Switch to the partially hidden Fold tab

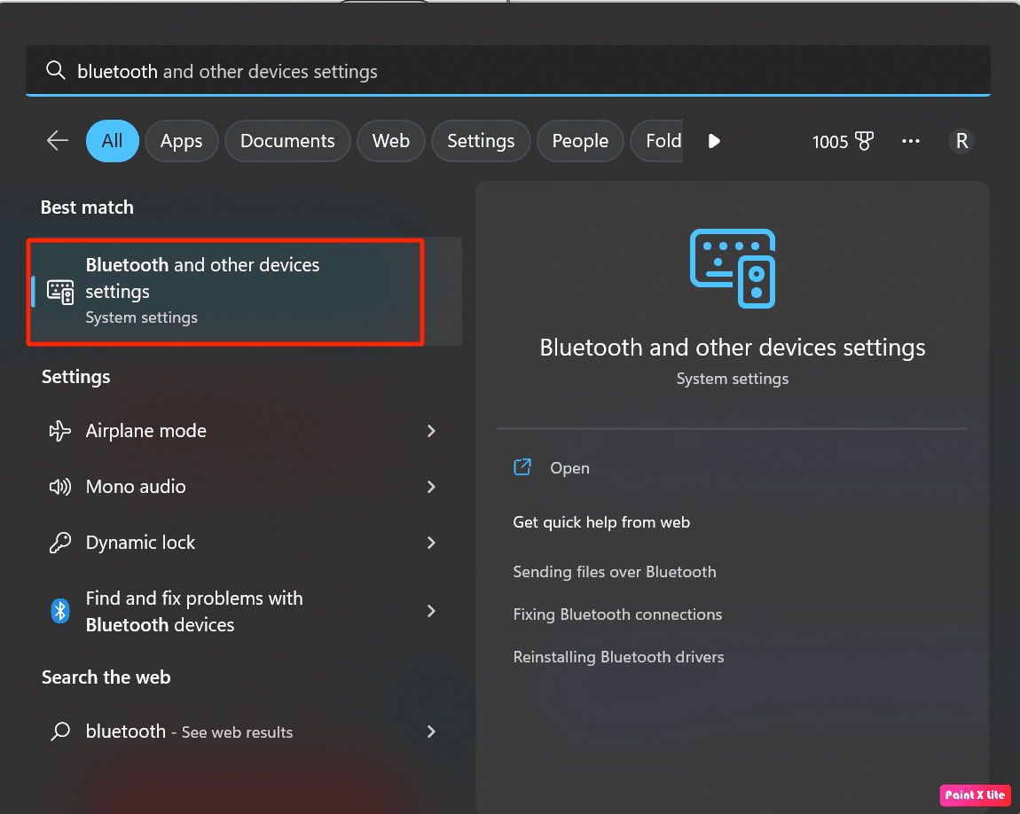[657, 141]
